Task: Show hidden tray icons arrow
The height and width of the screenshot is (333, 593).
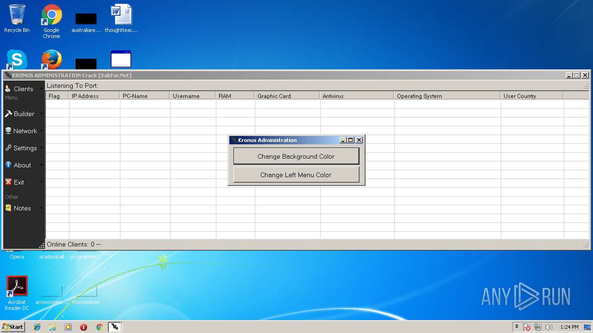Action: [x=517, y=327]
